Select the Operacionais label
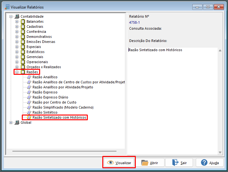This screenshot has height=172, width=228. pyautogui.click(x=37, y=62)
